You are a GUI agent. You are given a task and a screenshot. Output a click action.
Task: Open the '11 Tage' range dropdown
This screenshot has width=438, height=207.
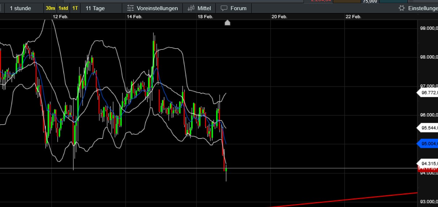[95, 8]
